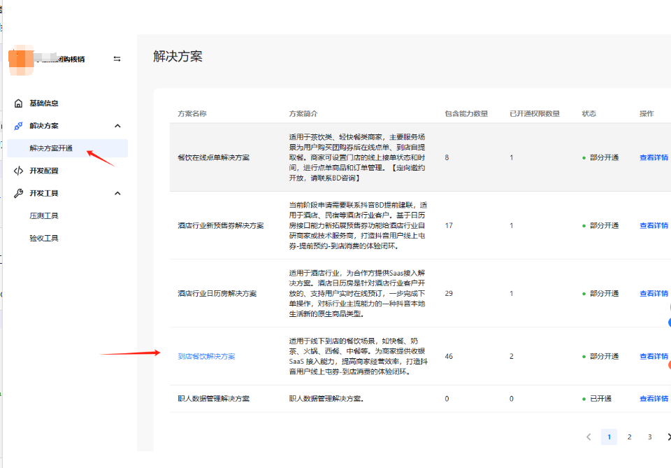This screenshot has height=468, width=671.
Task: Click the 解决方案 link-shaped sidebar icon
Action: coord(18,126)
